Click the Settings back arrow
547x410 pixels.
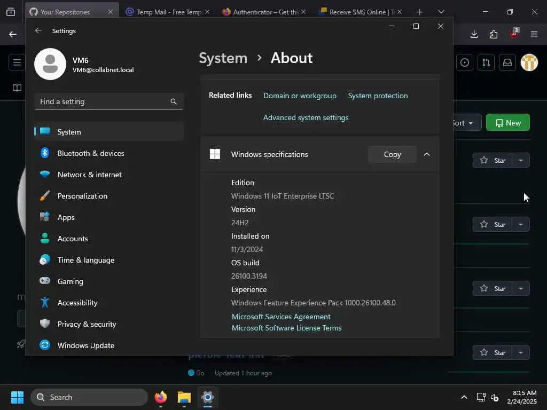tap(38, 30)
